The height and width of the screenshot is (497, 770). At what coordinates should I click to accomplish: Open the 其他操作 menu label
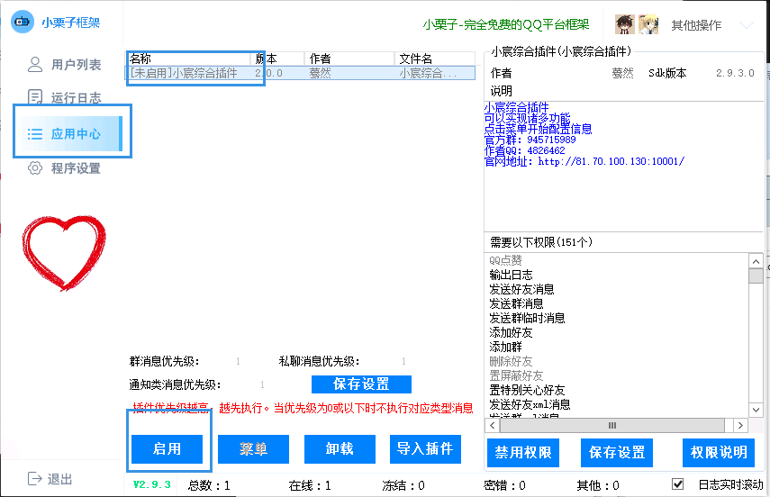[x=696, y=25]
